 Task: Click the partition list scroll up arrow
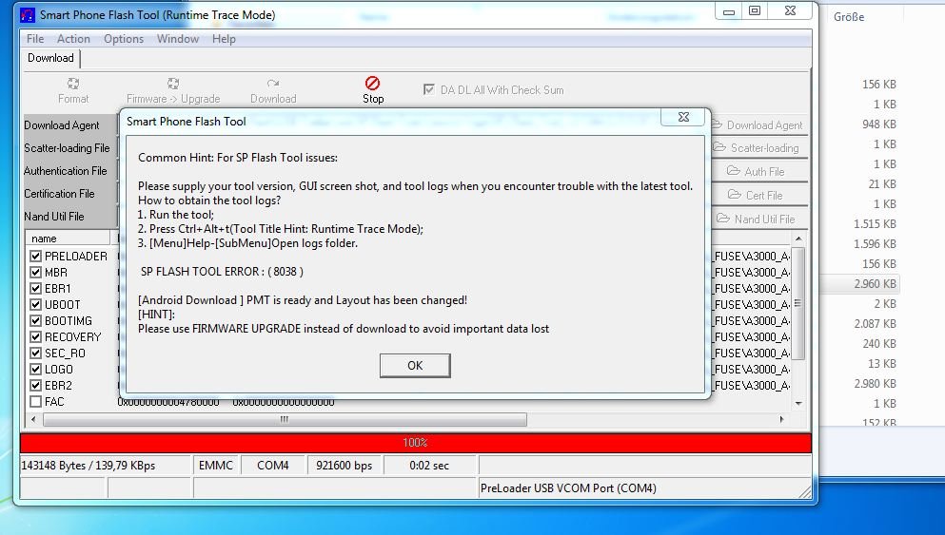pos(797,239)
